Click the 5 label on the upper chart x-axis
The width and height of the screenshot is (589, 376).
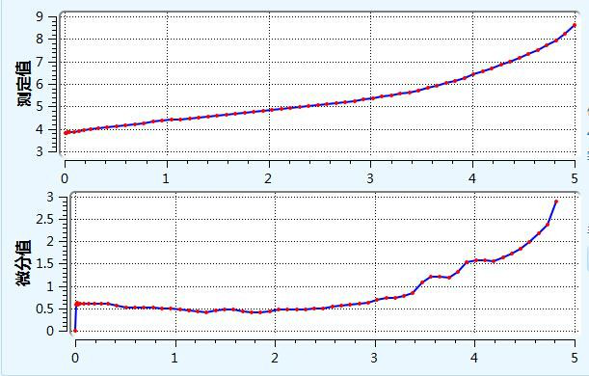point(575,178)
